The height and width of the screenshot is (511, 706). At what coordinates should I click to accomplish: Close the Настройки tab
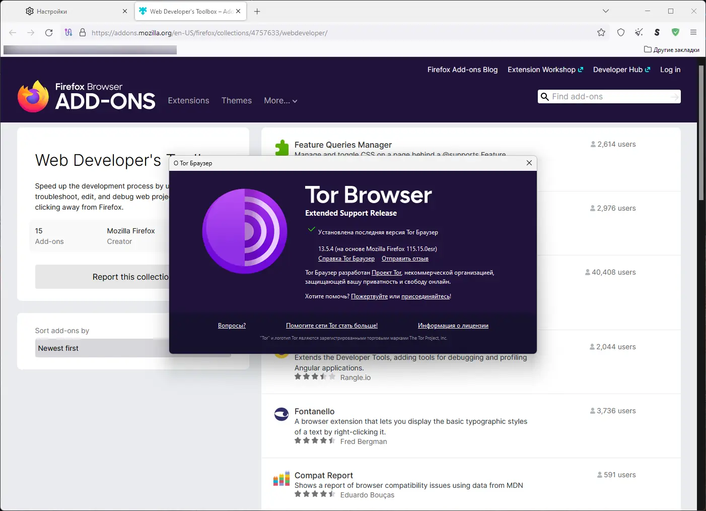[125, 11]
